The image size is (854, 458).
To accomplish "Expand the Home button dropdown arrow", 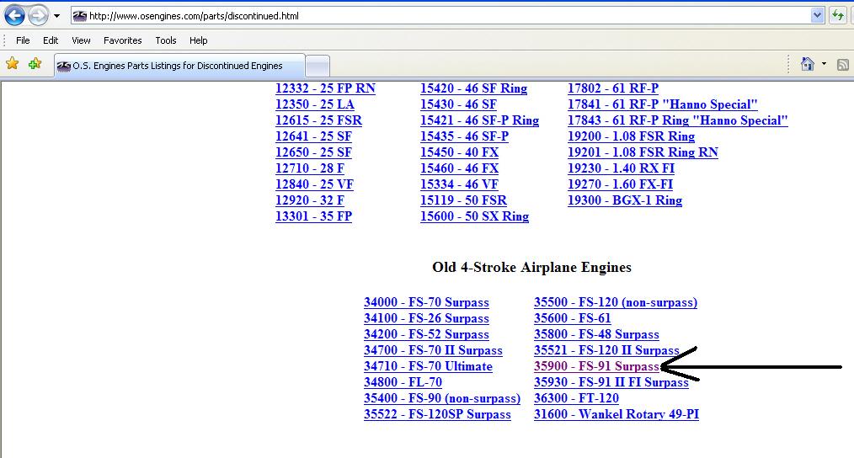I will pos(824,64).
